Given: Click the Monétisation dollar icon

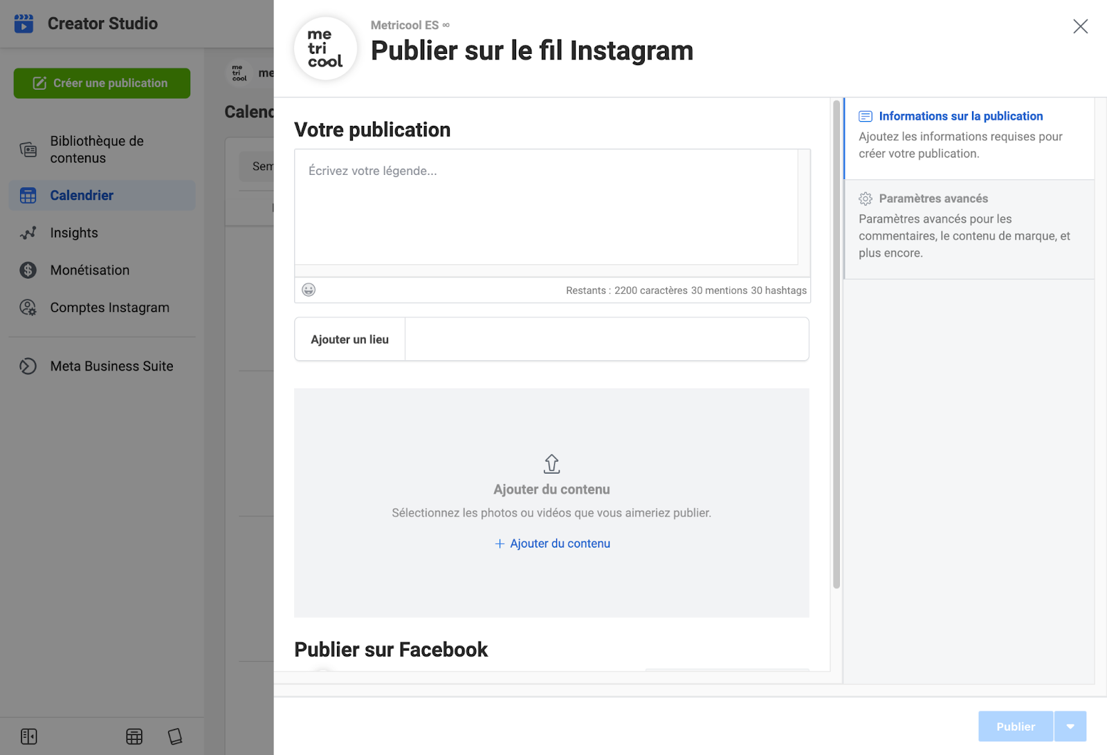Looking at the screenshot, I should tap(28, 270).
